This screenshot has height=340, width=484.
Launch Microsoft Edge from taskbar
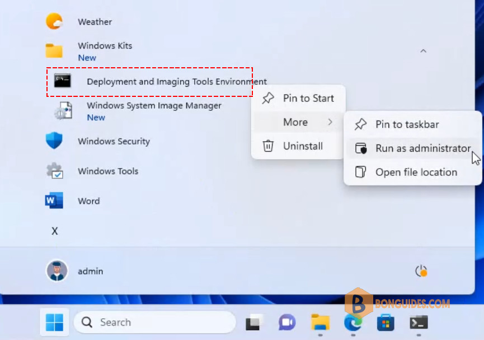point(353,323)
